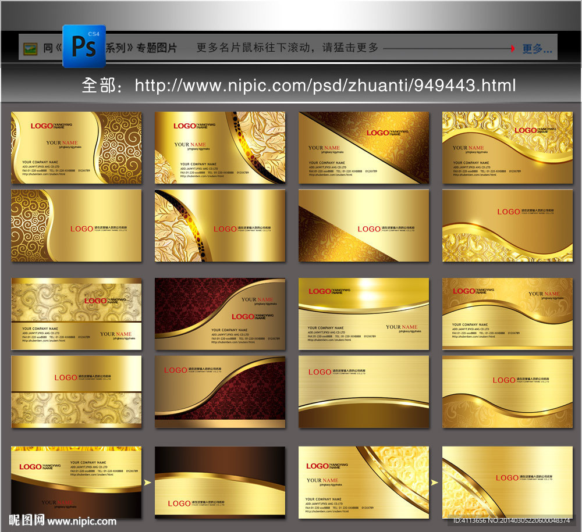Select the card back with subtle floral wave bottom
The image size is (582, 532).
(x=508, y=392)
